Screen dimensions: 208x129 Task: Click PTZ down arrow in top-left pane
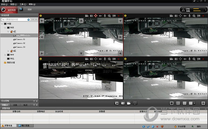pyautogui.click(x=81, y=53)
